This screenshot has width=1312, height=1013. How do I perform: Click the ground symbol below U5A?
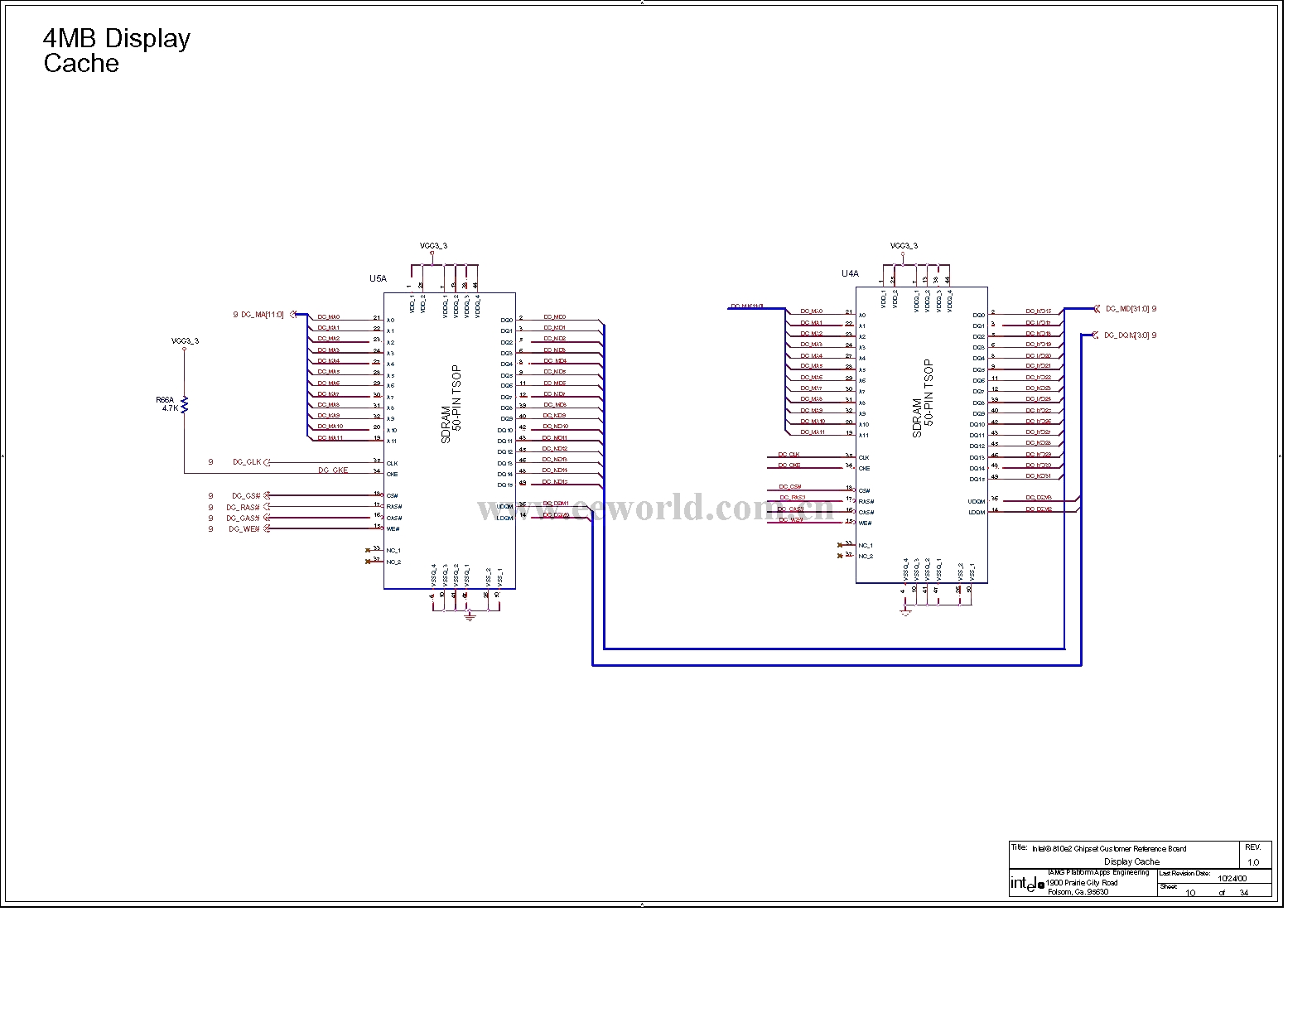(x=470, y=616)
